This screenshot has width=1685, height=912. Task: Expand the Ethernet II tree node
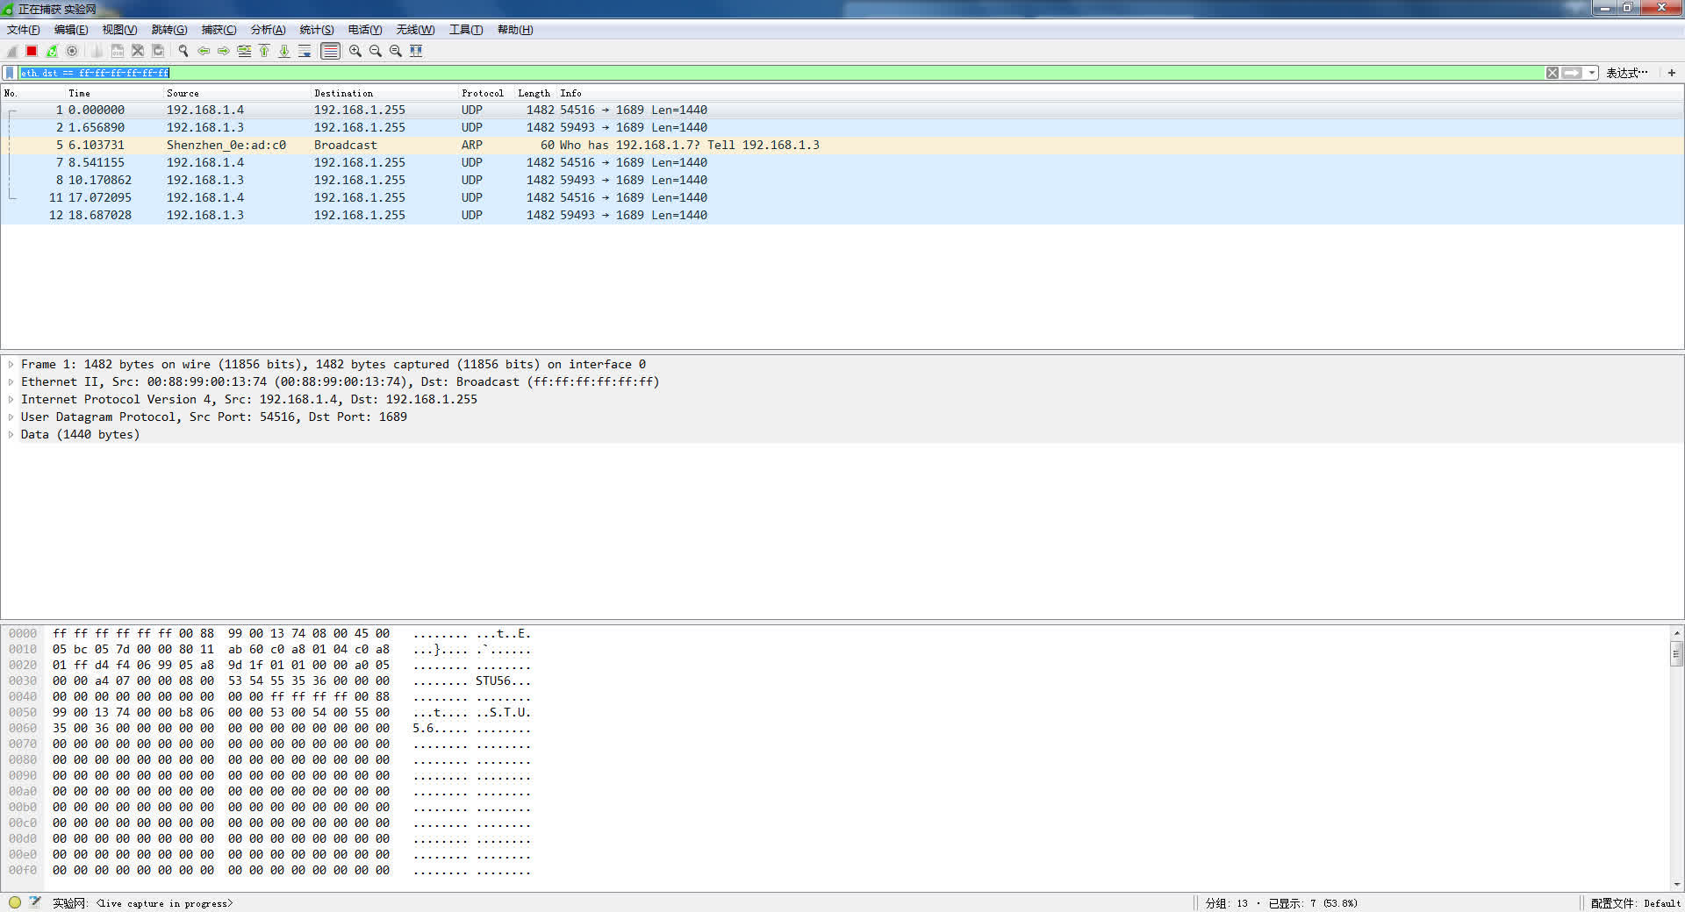11,381
